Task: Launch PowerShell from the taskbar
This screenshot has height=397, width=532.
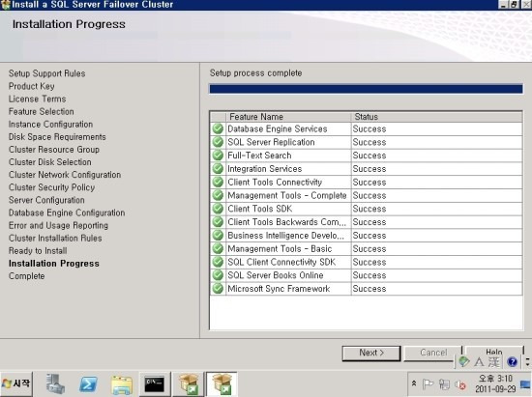Action: (x=88, y=384)
